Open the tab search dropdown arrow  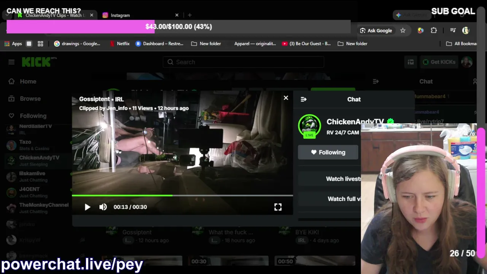click(x=8, y=15)
